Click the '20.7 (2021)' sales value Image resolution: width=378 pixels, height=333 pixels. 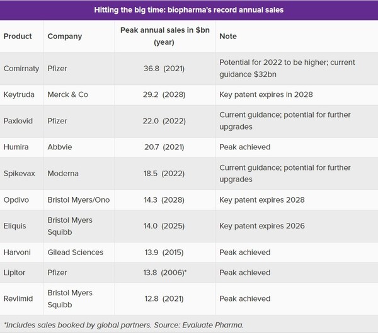(x=164, y=147)
